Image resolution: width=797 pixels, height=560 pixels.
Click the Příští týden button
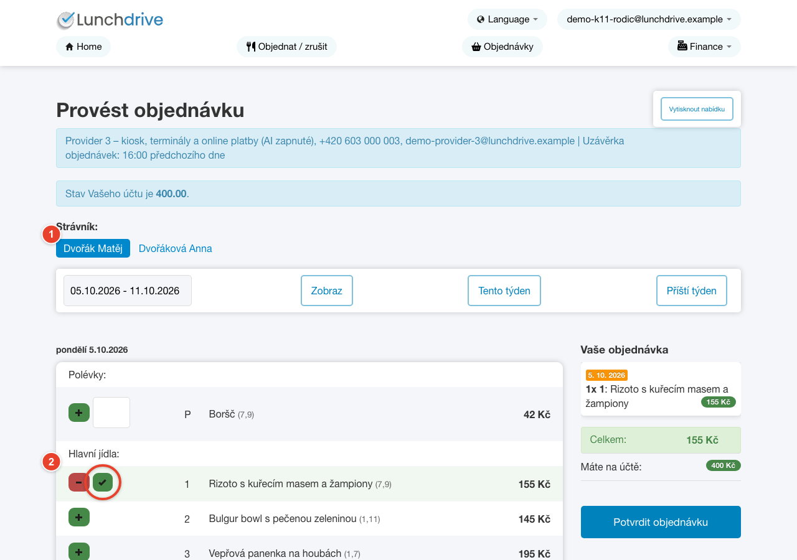coord(692,291)
